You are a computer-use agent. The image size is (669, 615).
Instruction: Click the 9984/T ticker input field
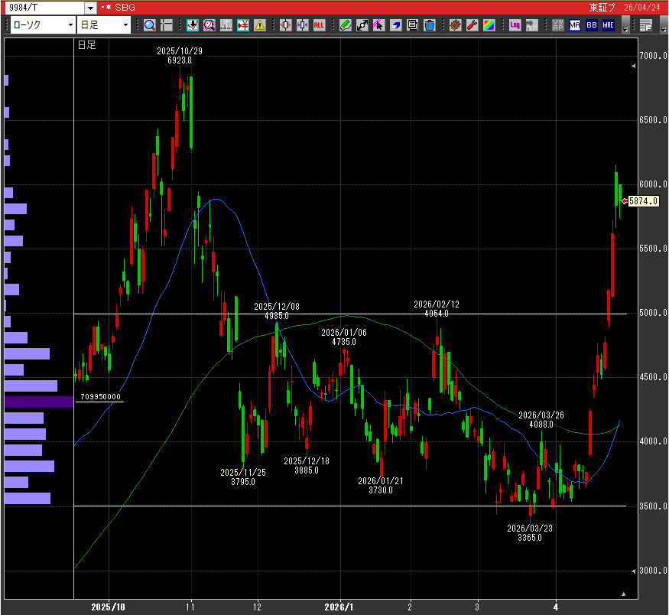pos(44,8)
